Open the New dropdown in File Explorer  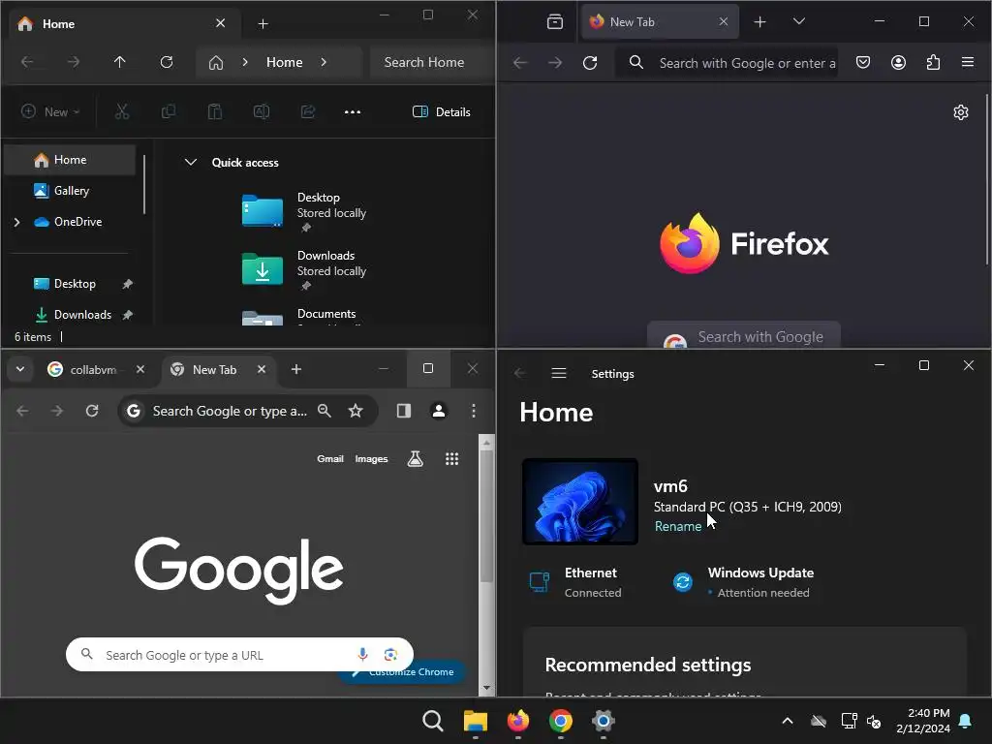pos(50,112)
